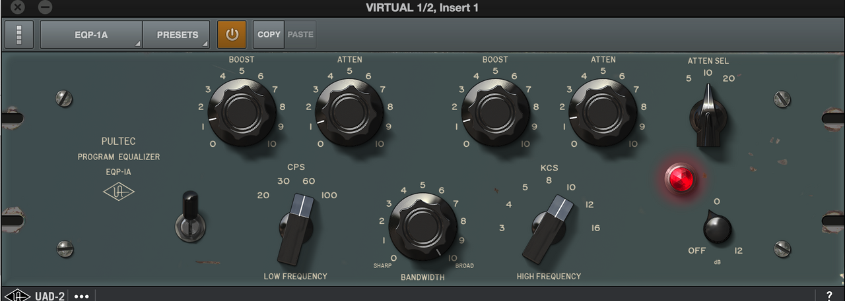Screen dimensions: 845x301
Task: Click the high frequency BOOST knob
Action: point(495,112)
